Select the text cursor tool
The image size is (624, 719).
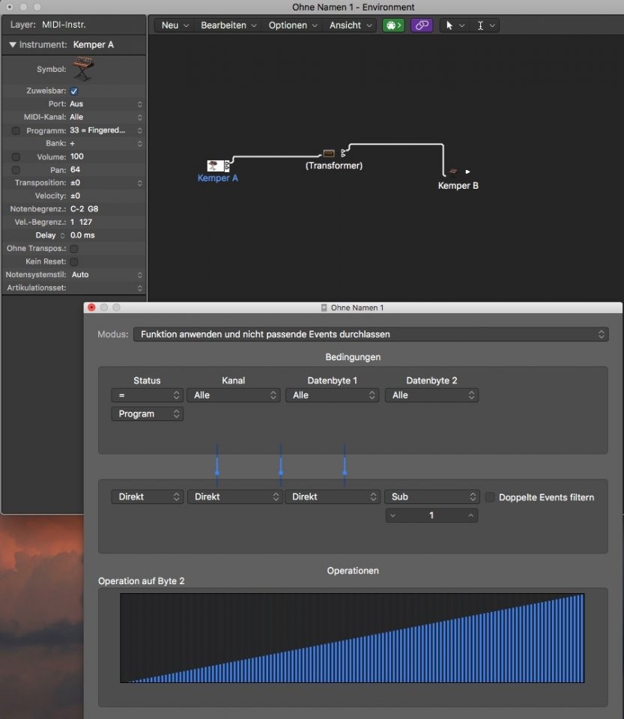480,25
